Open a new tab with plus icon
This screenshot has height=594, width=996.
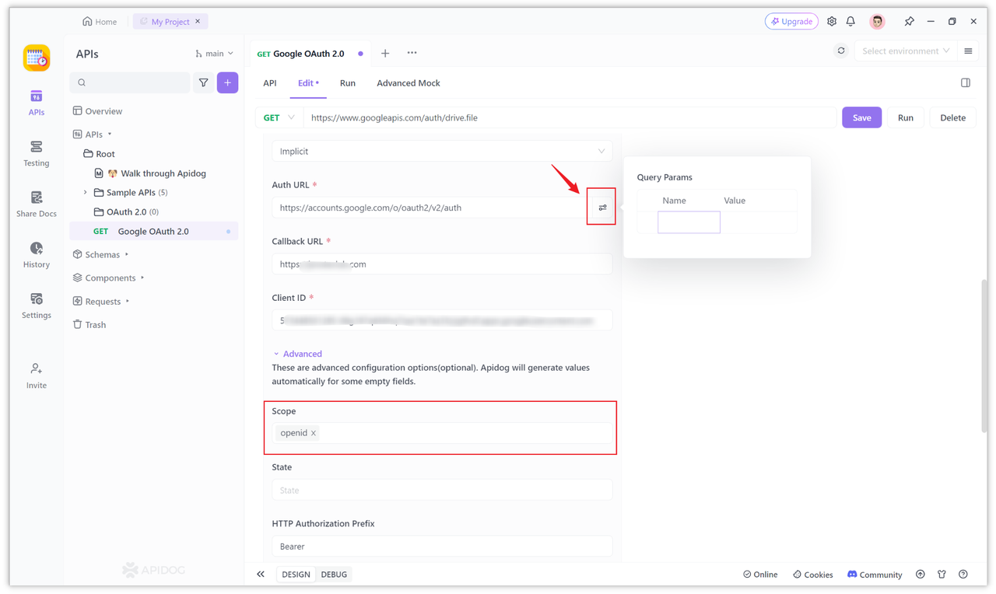click(x=385, y=54)
